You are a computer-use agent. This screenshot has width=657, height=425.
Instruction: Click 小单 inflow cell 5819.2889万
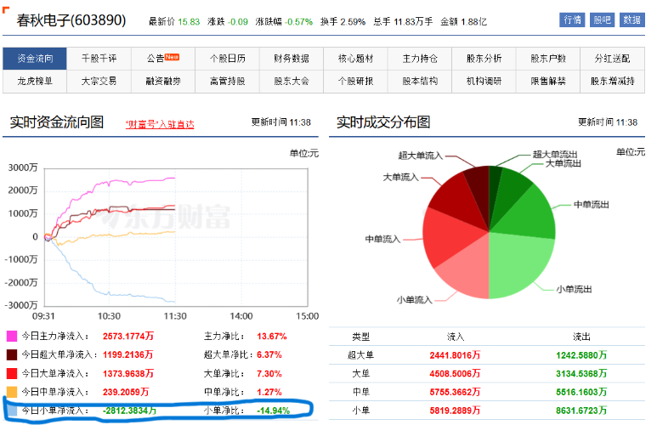coord(455,411)
